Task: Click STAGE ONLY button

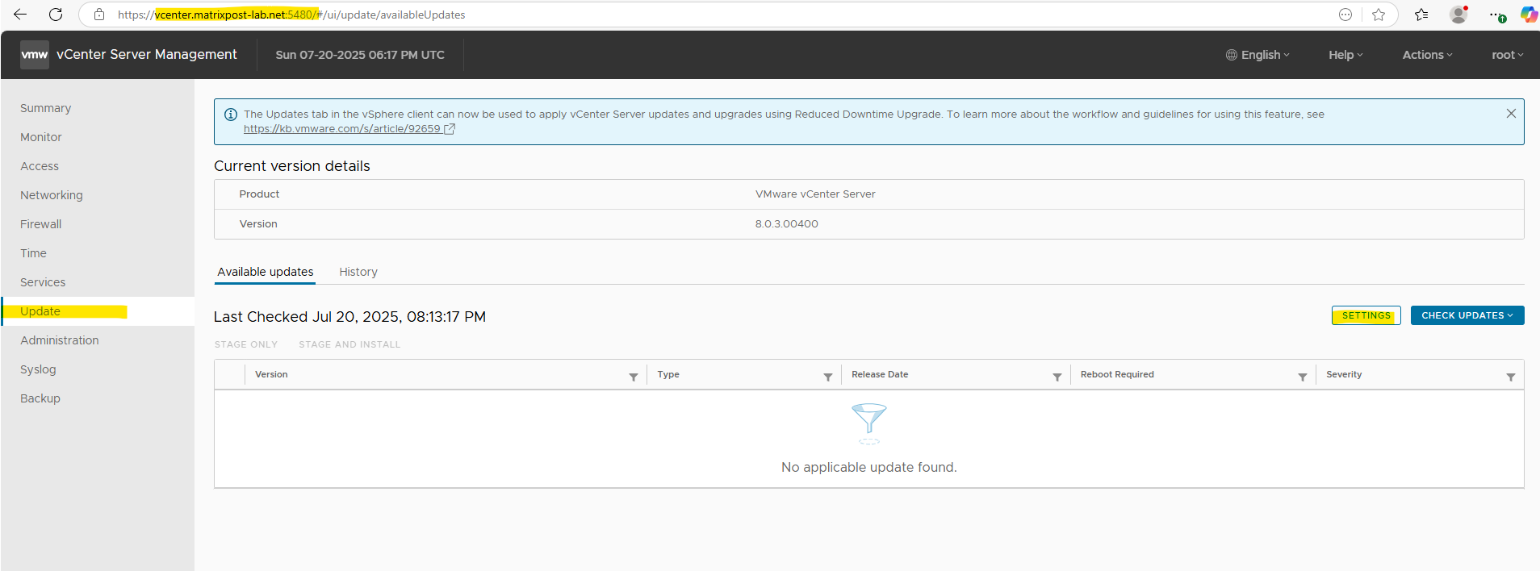Action: tap(246, 344)
